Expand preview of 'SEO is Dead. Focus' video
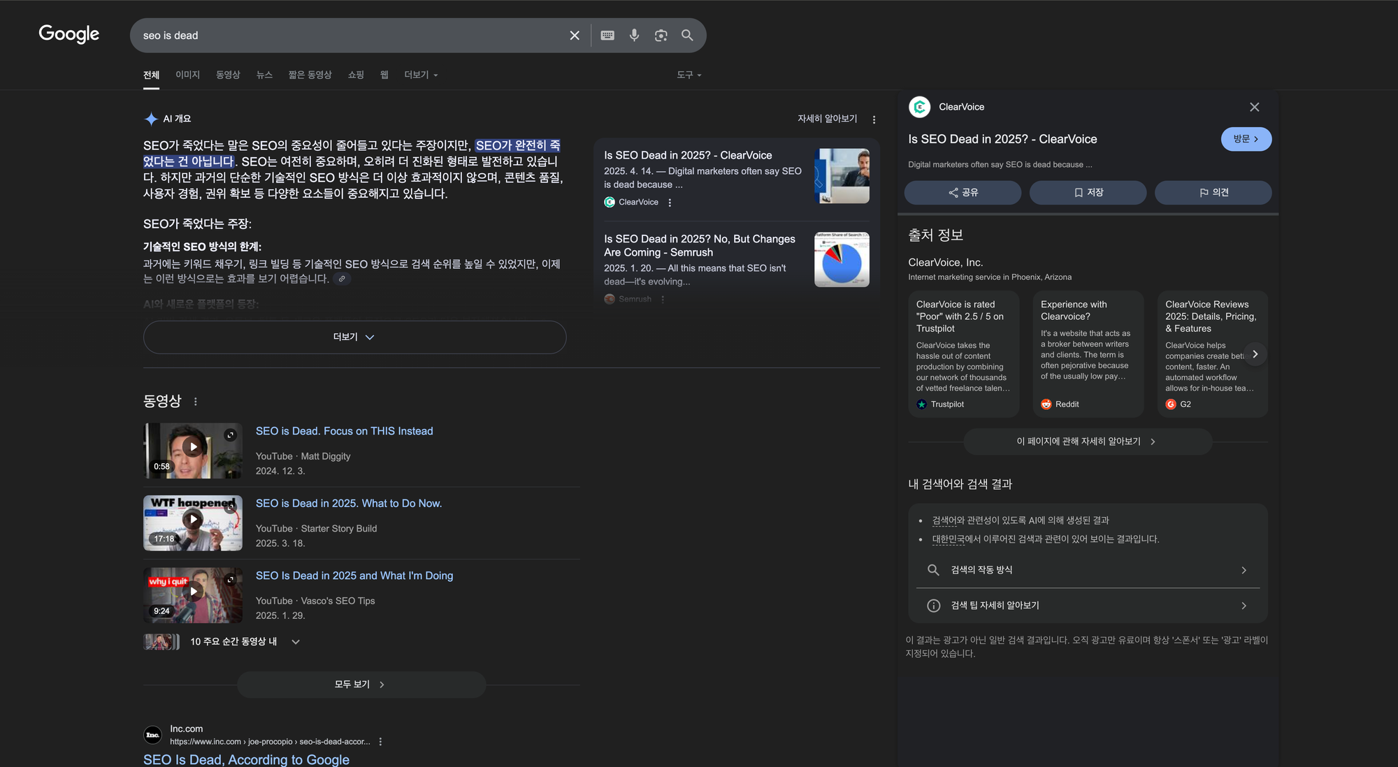Image resolution: width=1398 pixels, height=767 pixels. coord(230,435)
